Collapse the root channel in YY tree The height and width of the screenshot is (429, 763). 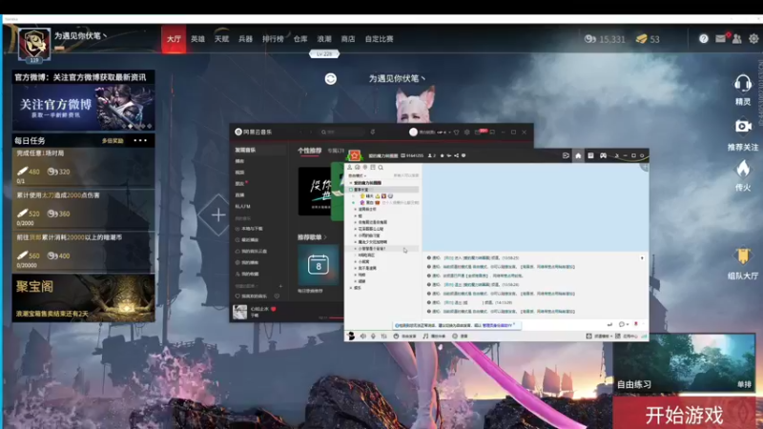(351, 183)
